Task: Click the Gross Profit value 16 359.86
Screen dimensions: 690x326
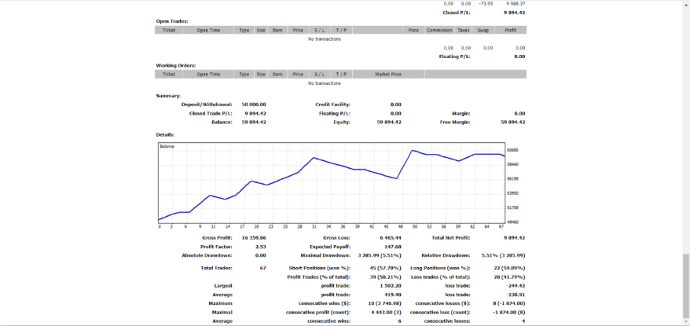Action: point(253,236)
